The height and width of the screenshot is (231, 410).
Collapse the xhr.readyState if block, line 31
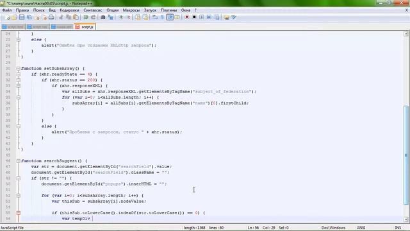click(19, 74)
